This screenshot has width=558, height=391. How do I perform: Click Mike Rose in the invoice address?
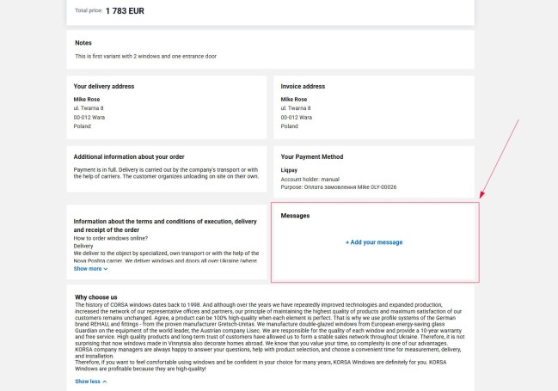tap(294, 100)
